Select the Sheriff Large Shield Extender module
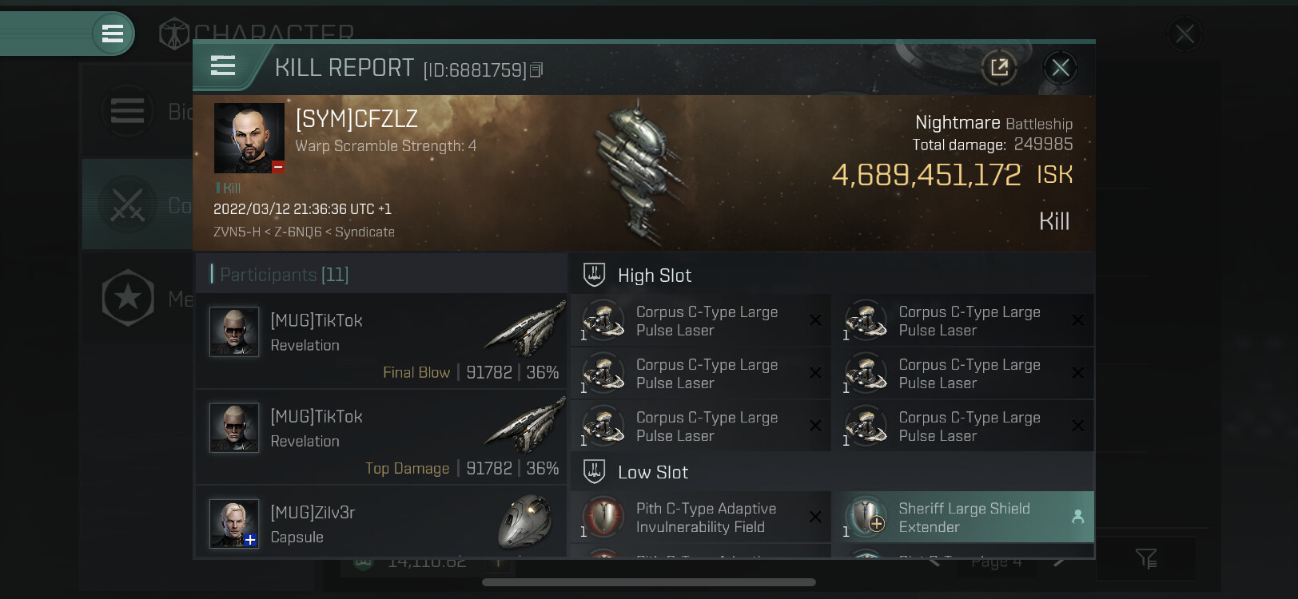Image resolution: width=1298 pixels, height=599 pixels. point(963,518)
